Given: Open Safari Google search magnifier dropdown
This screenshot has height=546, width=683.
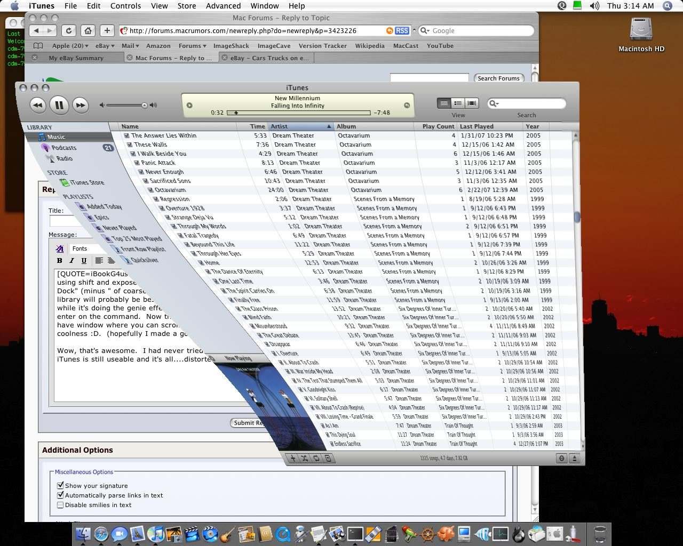Looking at the screenshot, I should 425,31.
